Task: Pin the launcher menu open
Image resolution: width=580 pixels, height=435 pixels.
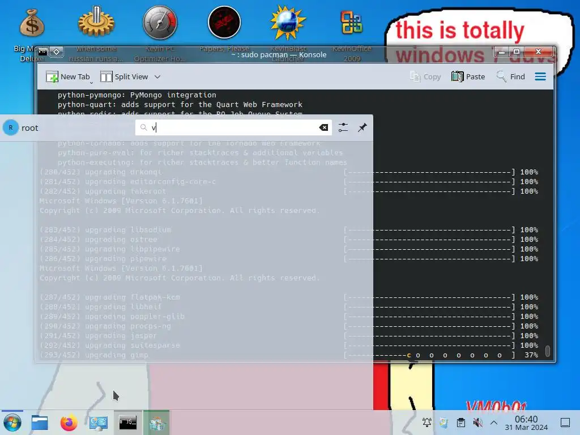Action: click(362, 127)
